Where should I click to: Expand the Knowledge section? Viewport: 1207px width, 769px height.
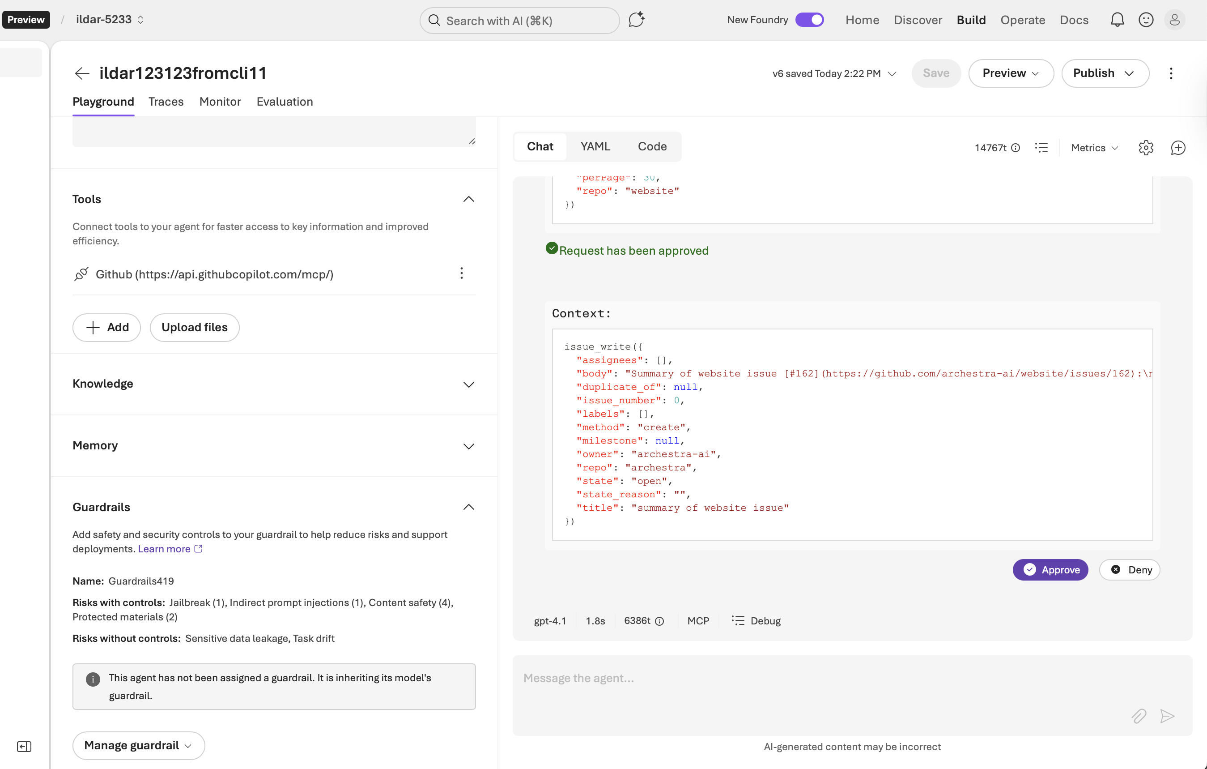pyautogui.click(x=468, y=384)
